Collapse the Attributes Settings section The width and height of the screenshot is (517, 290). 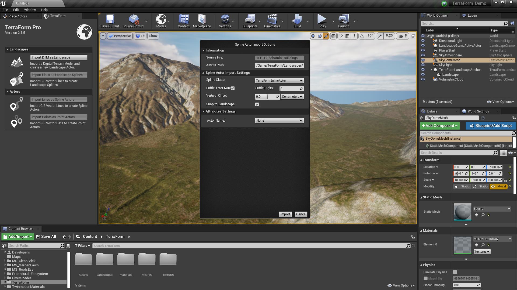point(204,111)
